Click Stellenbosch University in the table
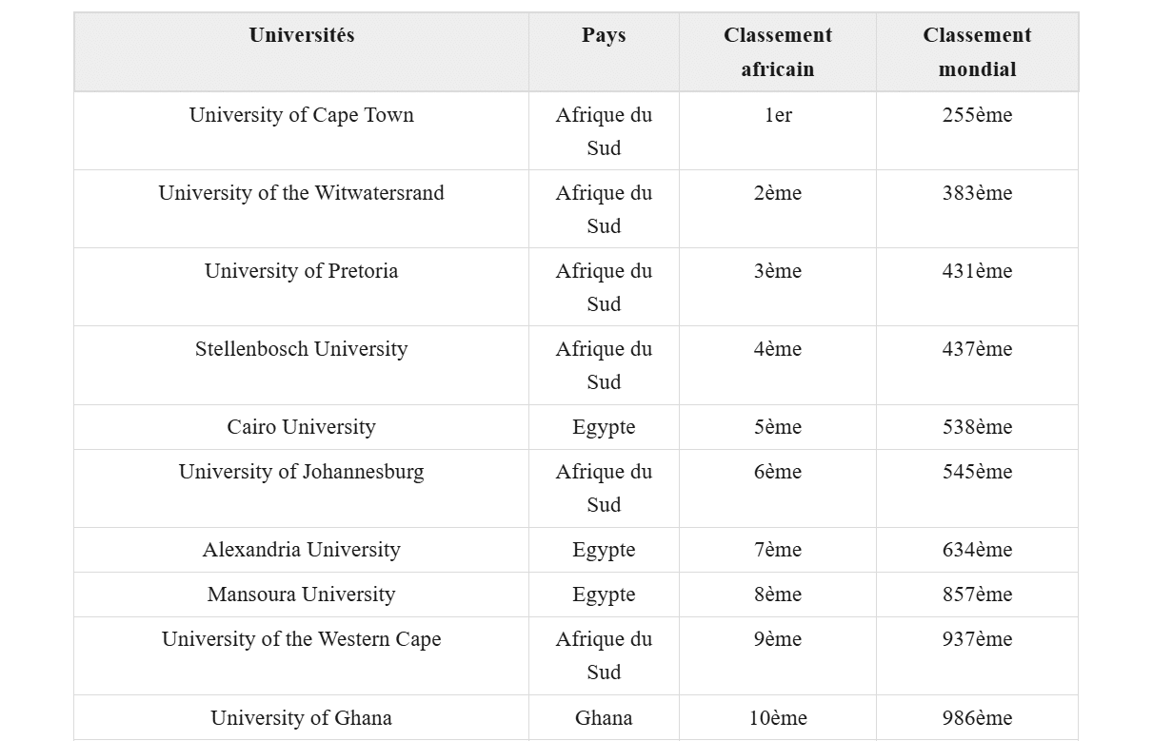The image size is (1153, 741). point(302,349)
